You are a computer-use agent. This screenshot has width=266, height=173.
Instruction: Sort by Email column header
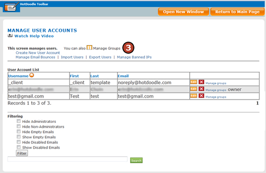[123, 76]
